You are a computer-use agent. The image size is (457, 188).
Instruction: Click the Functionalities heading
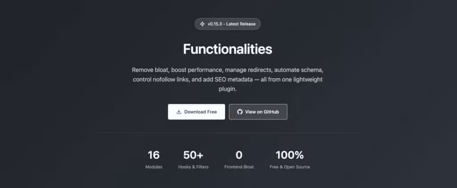(x=228, y=49)
